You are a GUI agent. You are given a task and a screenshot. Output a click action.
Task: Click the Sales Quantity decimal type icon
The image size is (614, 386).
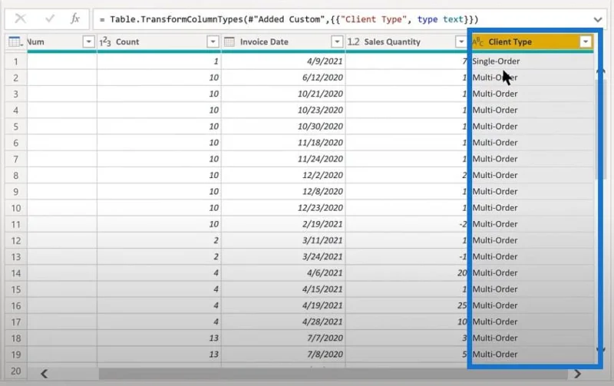(353, 41)
